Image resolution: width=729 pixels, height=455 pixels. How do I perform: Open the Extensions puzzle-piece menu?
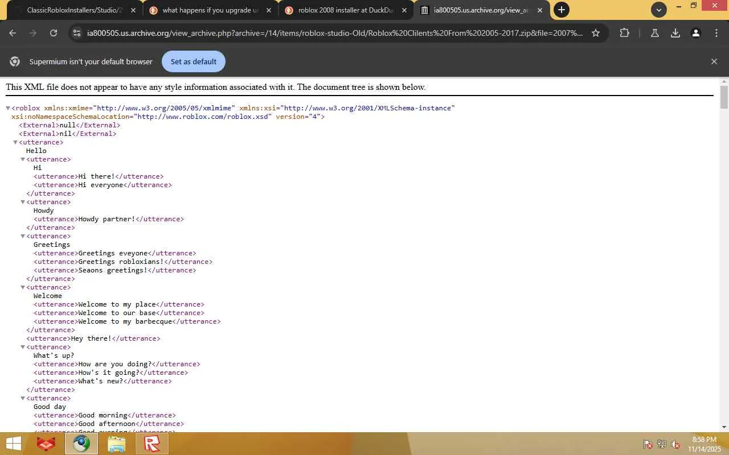[624, 33]
